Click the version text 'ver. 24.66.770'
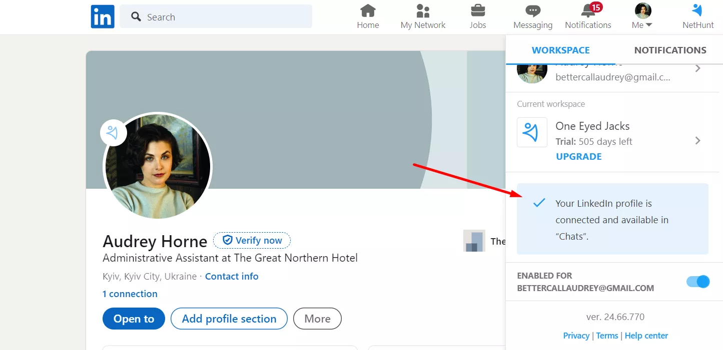723x350 pixels. click(x=615, y=317)
